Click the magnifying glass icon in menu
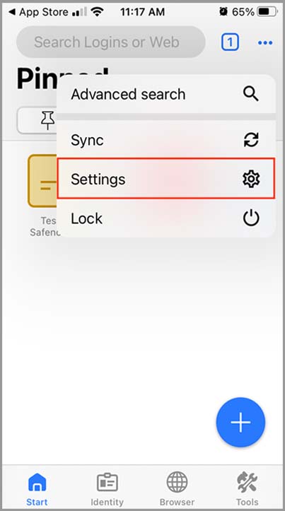This screenshot has width=285, height=511. [251, 94]
